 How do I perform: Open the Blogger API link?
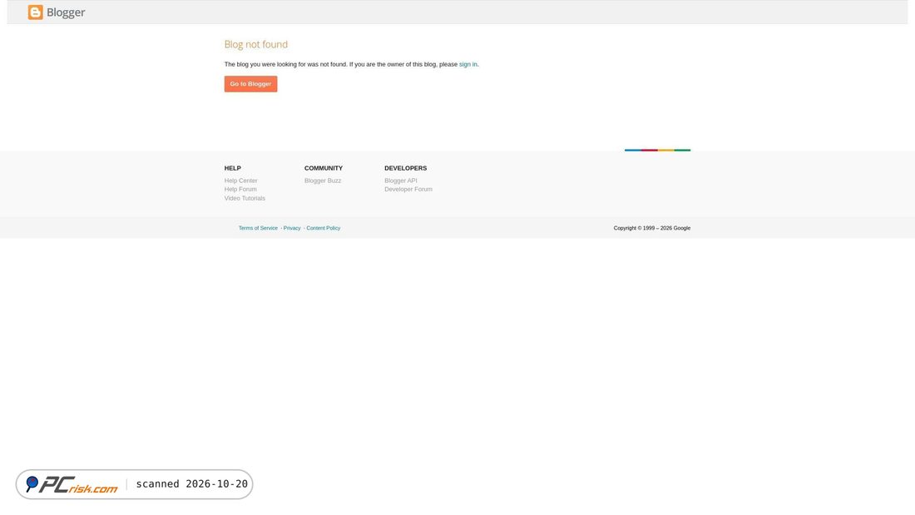click(x=401, y=181)
